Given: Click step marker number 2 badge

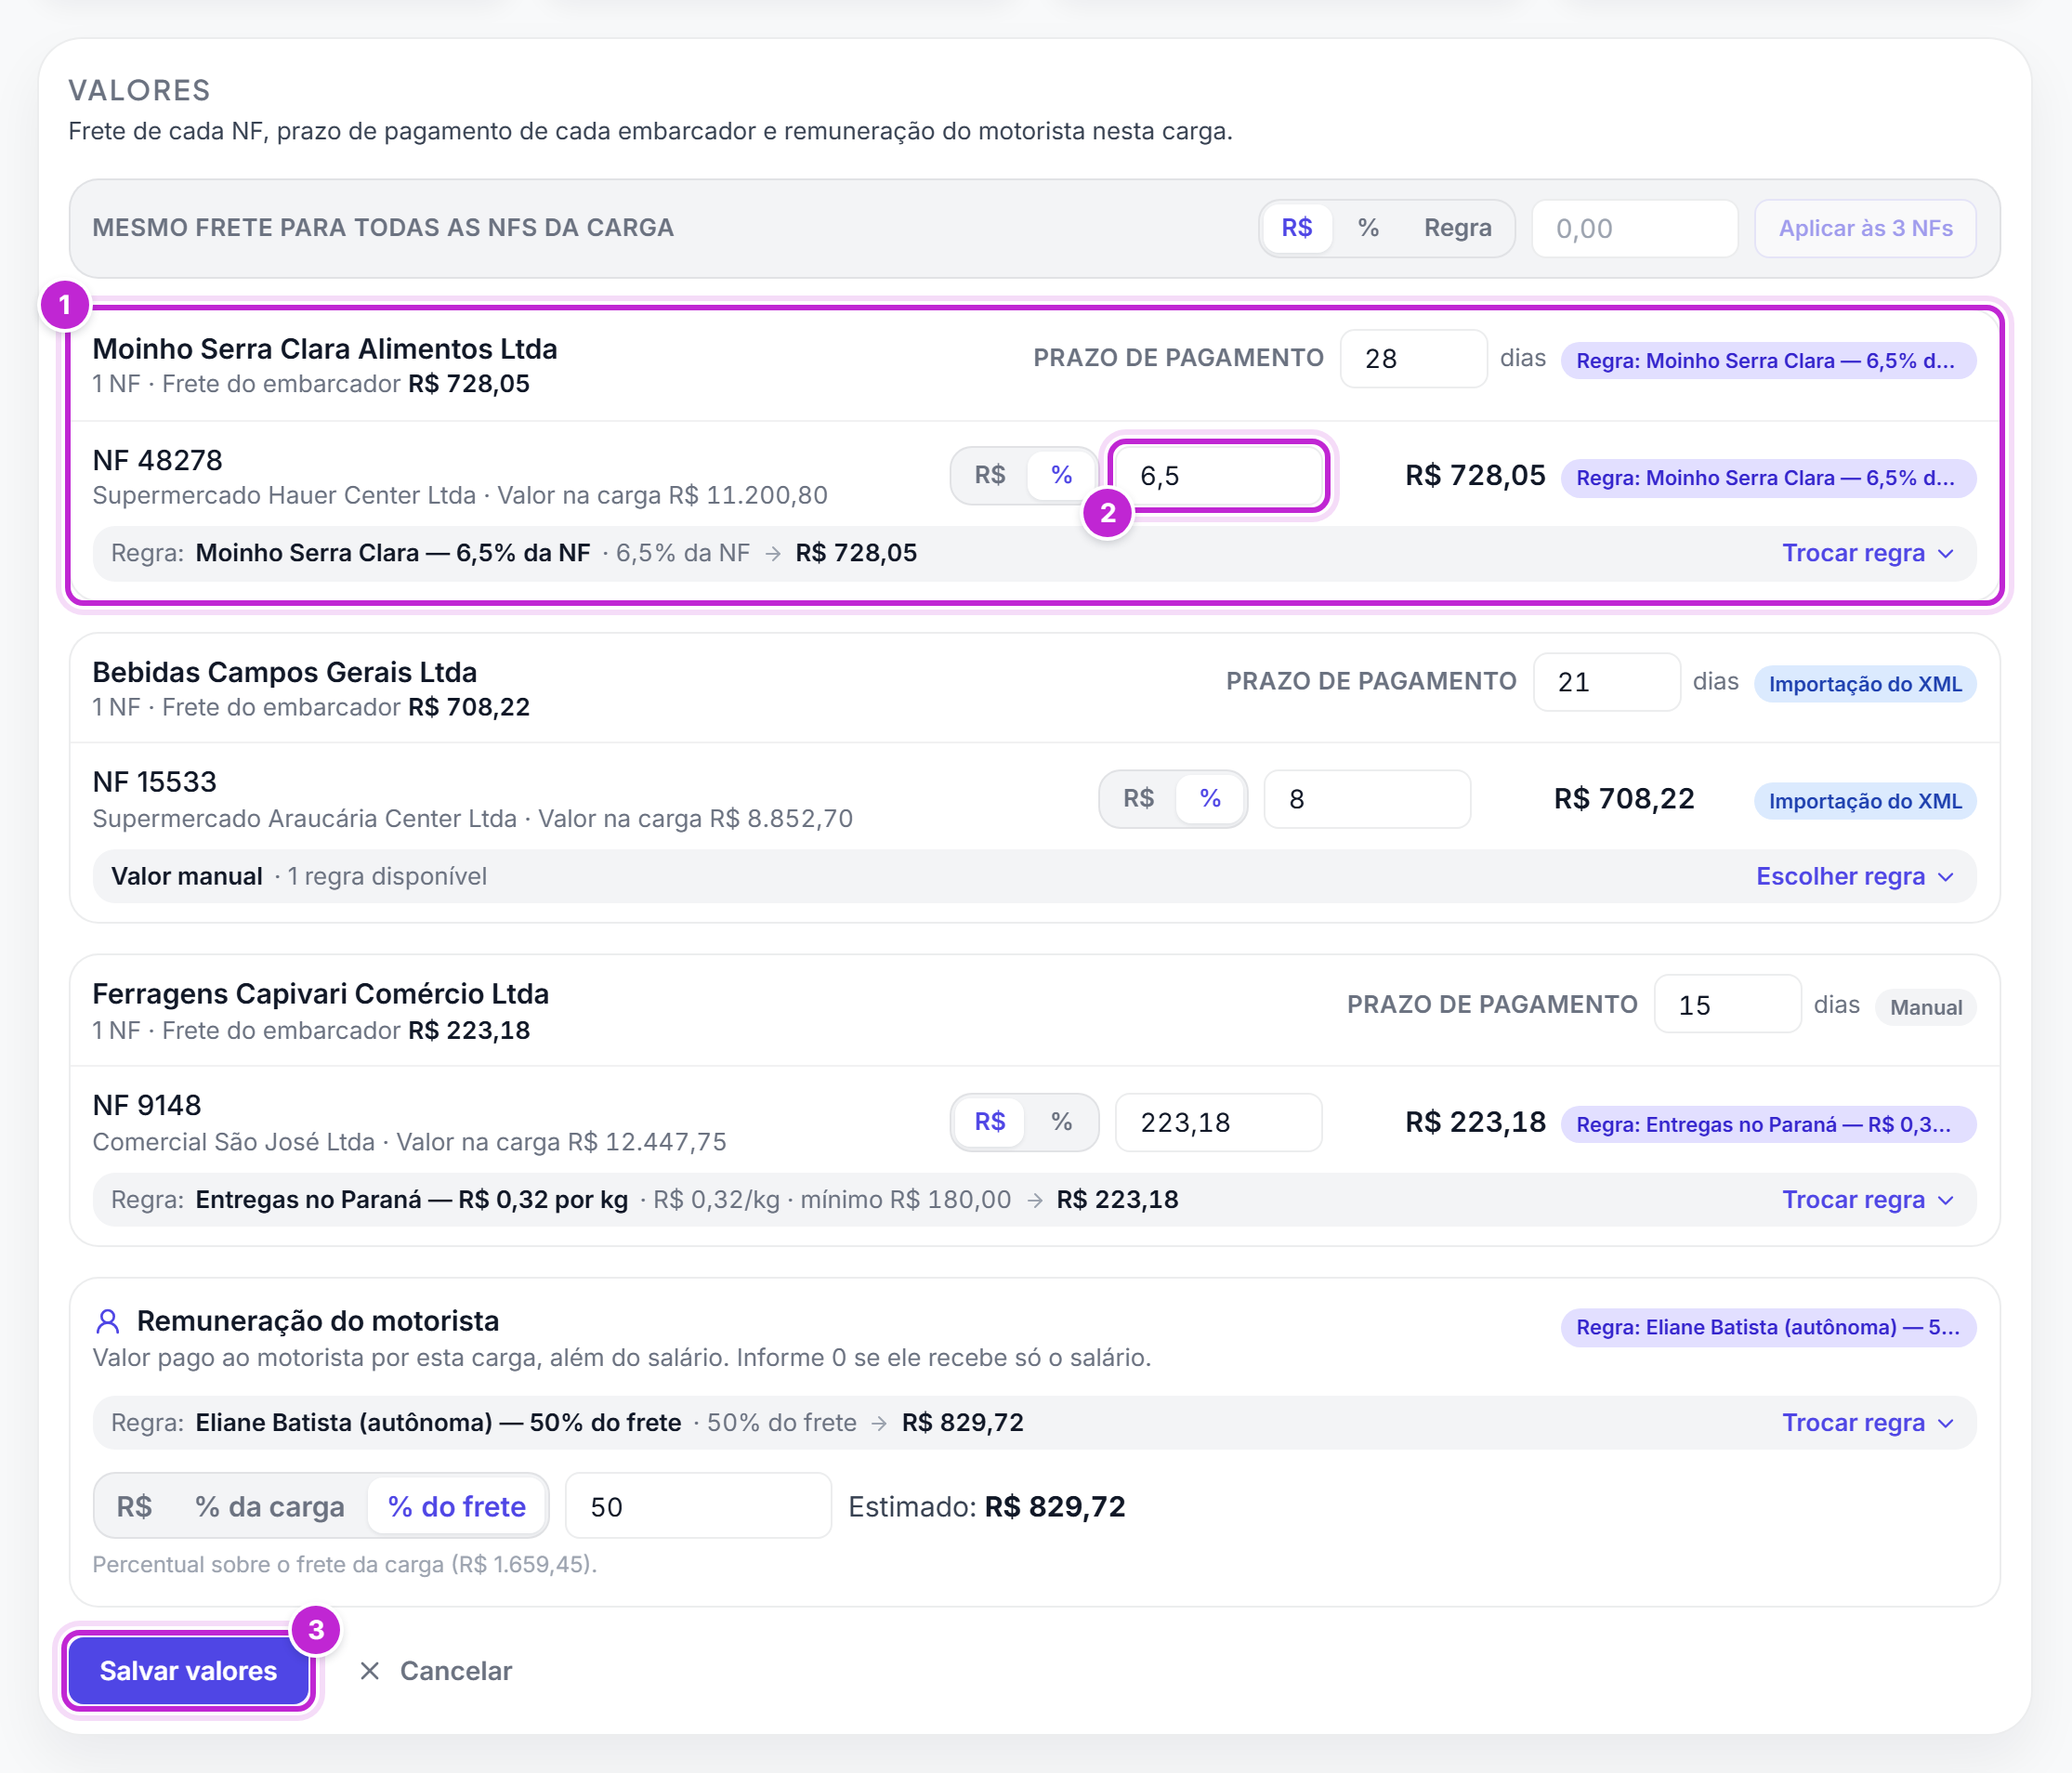Looking at the screenshot, I should [1107, 513].
